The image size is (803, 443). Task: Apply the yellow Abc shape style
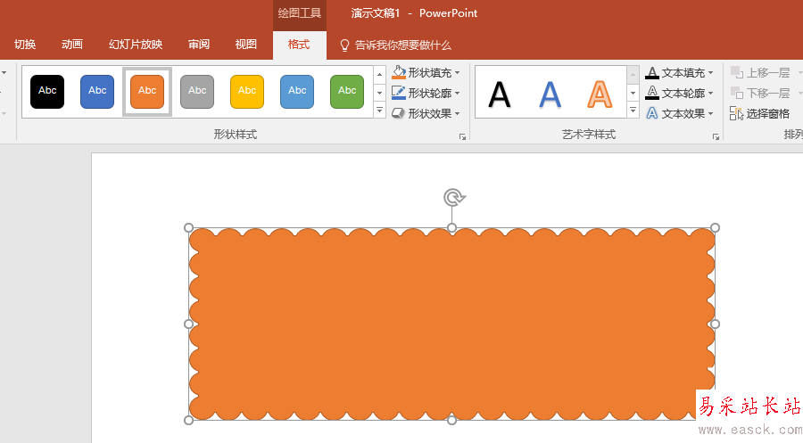[247, 92]
